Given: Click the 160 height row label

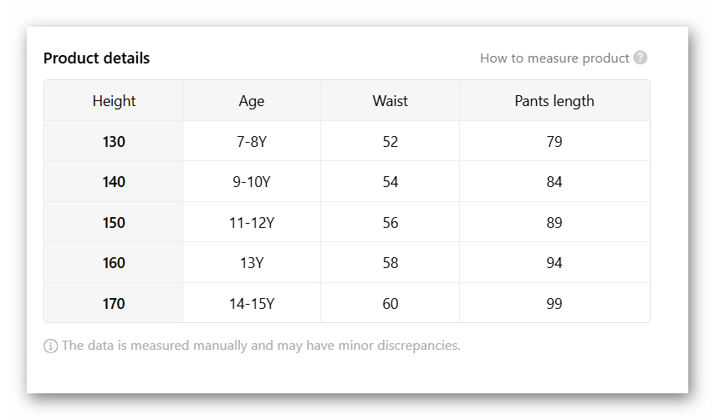Looking at the screenshot, I should click(114, 263).
